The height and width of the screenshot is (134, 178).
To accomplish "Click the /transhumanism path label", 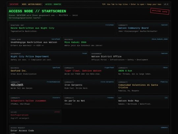I will tap(53, 82).
